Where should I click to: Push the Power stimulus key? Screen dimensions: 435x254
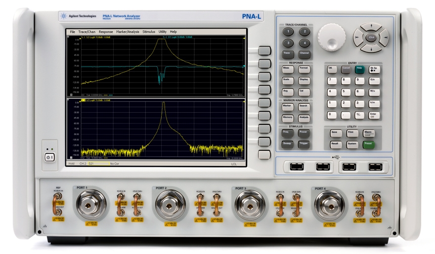(x=304, y=133)
